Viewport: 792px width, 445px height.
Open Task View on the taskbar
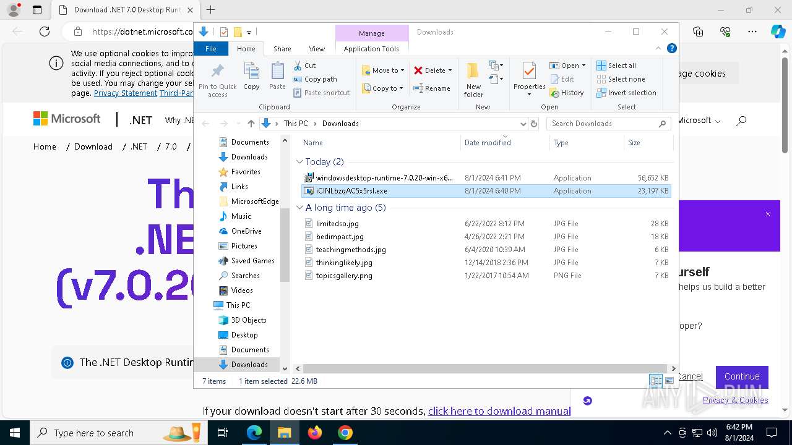(223, 433)
